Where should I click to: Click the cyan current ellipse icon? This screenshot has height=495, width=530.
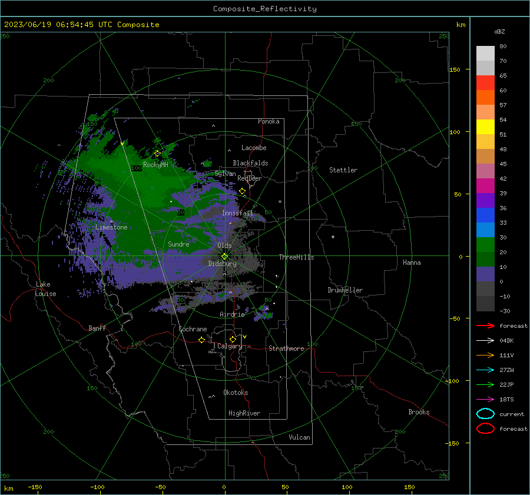(485, 414)
